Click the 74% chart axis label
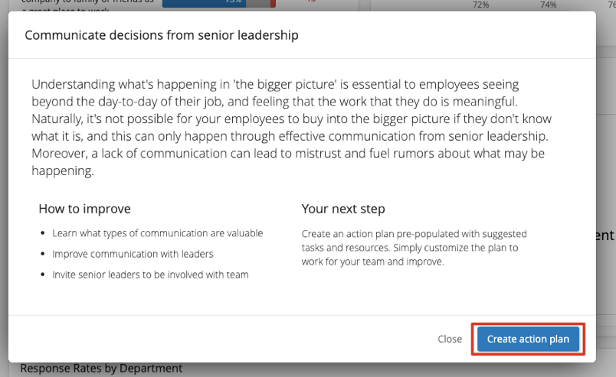616x377 pixels. coord(548,5)
